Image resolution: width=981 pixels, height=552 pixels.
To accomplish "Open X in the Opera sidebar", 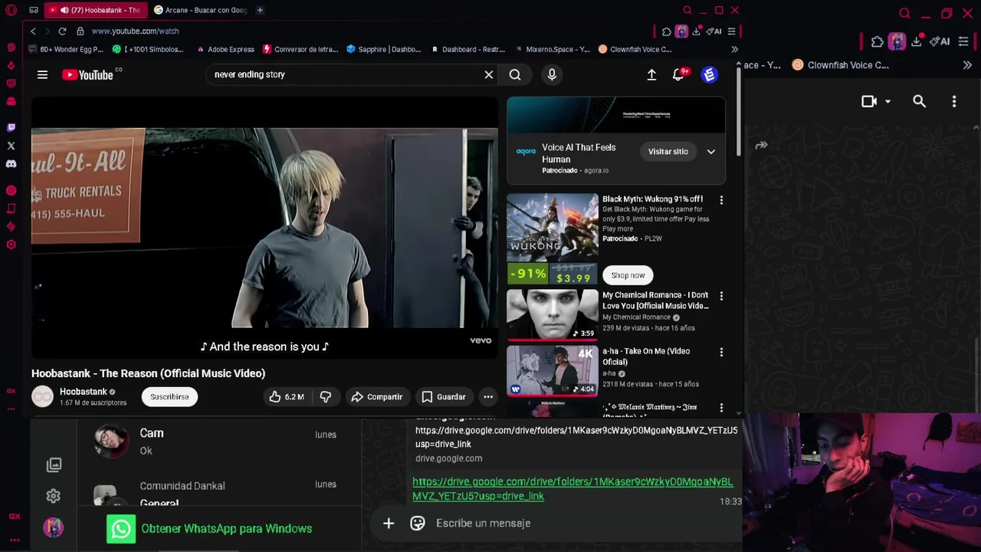I will [x=11, y=146].
